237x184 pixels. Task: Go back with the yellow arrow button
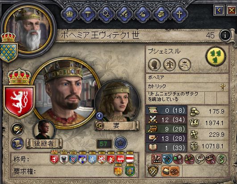(x=219, y=10)
